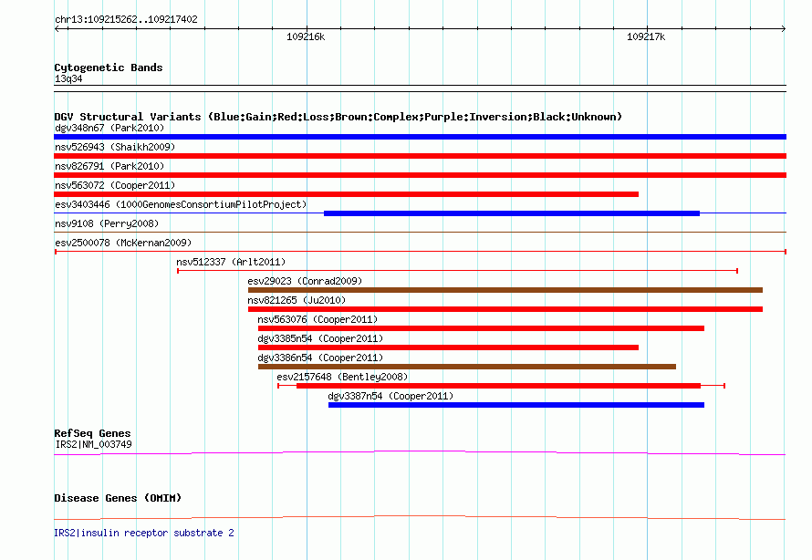Open nsv826791 (Park2010) variant entry
Image resolution: width=812 pixels, height=560 pixels.
coord(109,166)
